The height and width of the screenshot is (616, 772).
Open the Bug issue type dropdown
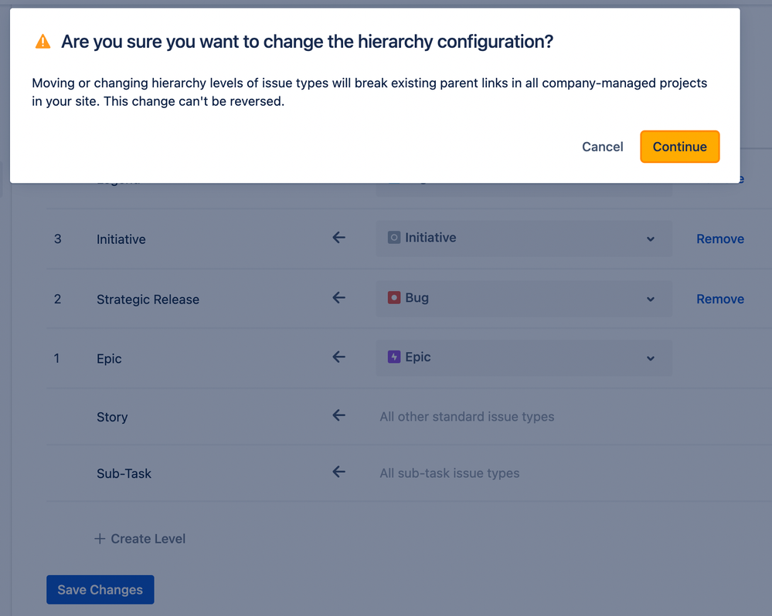coord(650,299)
